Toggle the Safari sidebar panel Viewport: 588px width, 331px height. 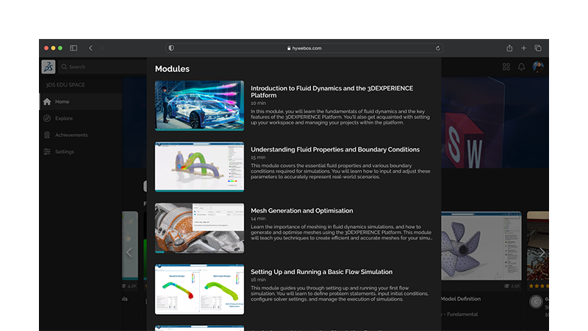pos(73,48)
